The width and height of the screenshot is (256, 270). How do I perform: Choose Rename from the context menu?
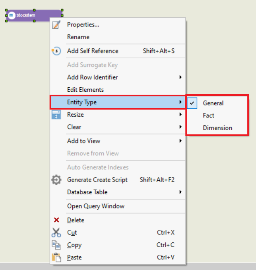78,37
